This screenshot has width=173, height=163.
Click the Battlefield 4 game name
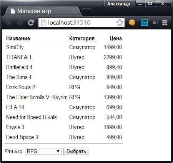(x=19, y=67)
